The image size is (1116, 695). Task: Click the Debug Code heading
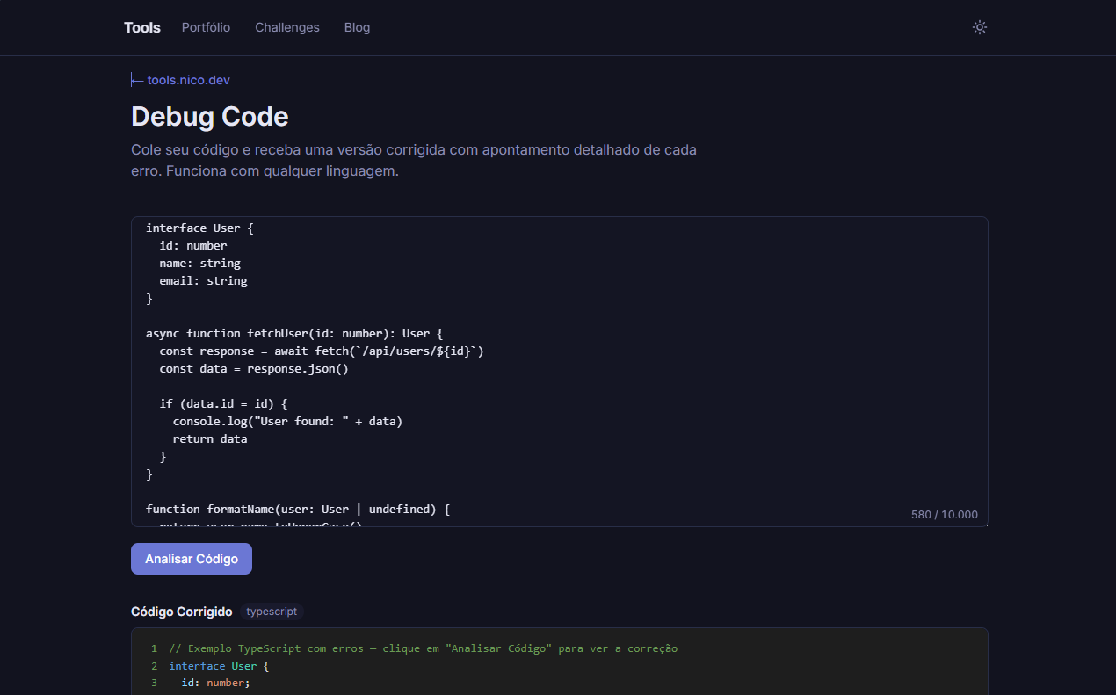click(x=210, y=117)
